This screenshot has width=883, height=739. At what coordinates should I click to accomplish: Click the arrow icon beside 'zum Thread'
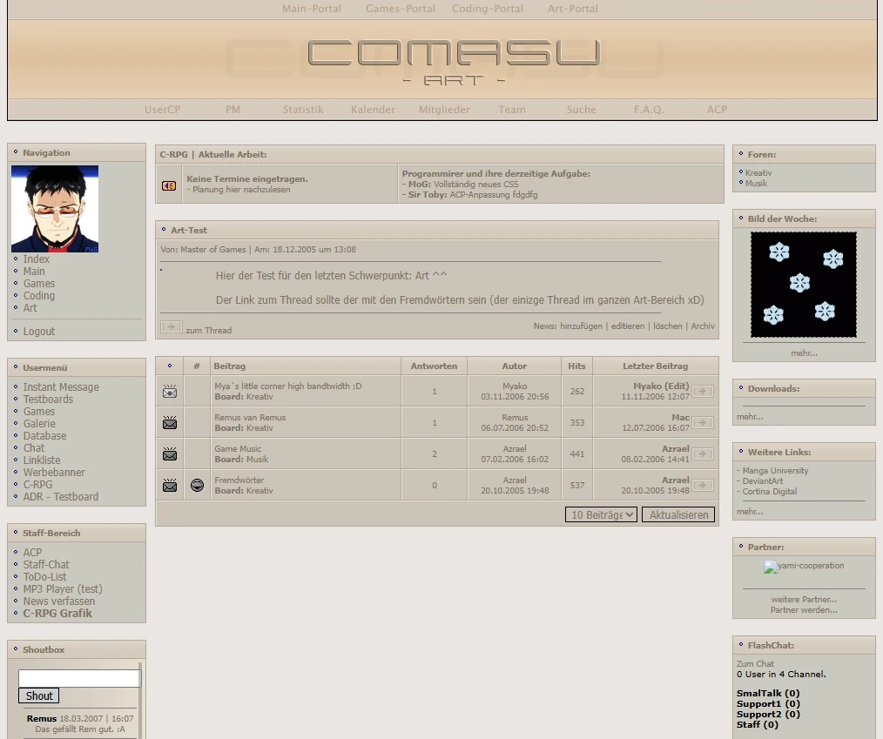point(172,326)
